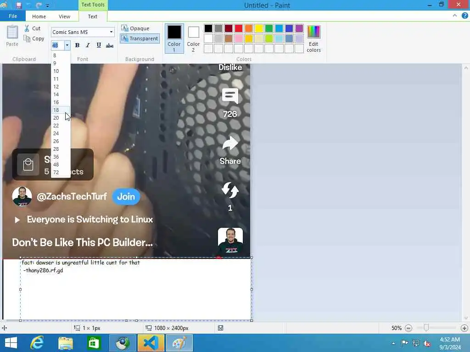The height and width of the screenshot is (352, 470).
Task: Click the Paste clipboard icon
Action: click(x=12, y=33)
